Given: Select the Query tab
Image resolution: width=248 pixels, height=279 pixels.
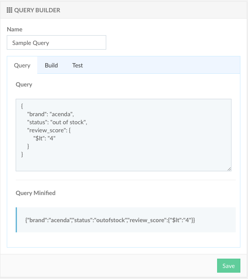Looking at the screenshot, I should 22,65.
